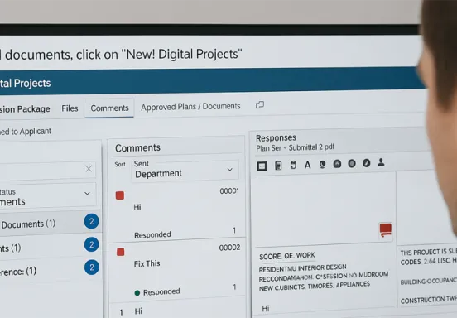Screen dimensions: 457x318
Task: Click the red comment flag in the plan viewer
Action: coord(386,230)
